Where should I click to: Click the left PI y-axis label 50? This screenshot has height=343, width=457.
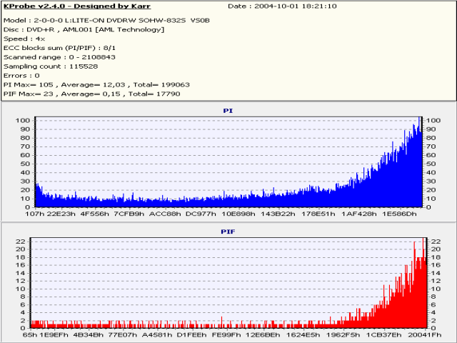pyautogui.click(x=25, y=164)
